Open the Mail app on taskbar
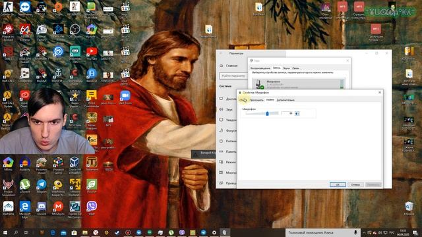This screenshot has height=237, width=422. 63,232
